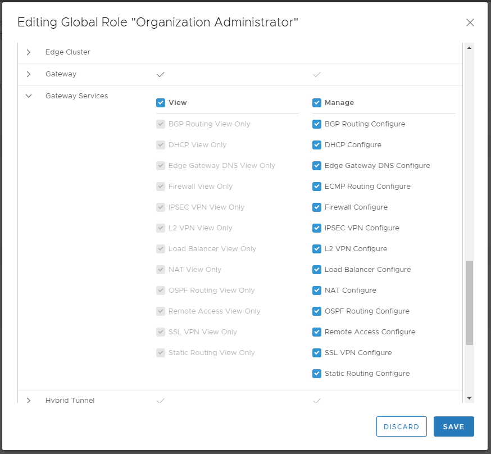
Task: Click the Discard button
Action: click(401, 426)
